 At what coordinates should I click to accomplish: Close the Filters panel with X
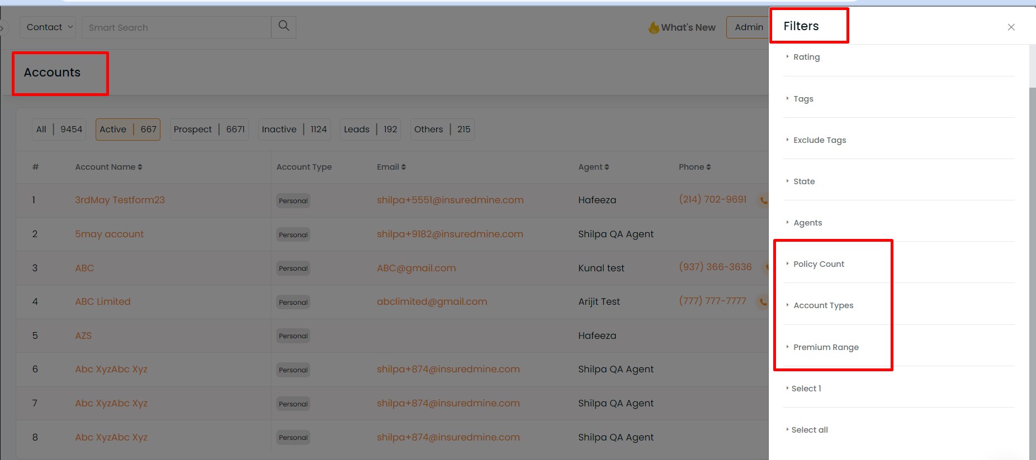pos(1011,27)
